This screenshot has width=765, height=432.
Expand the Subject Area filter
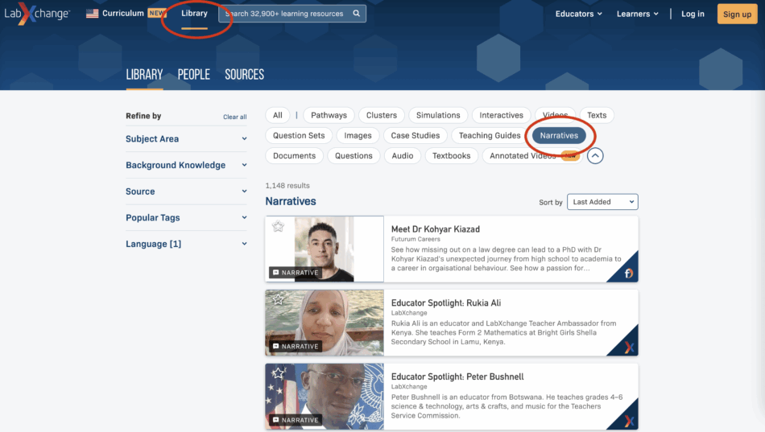tap(186, 139)
